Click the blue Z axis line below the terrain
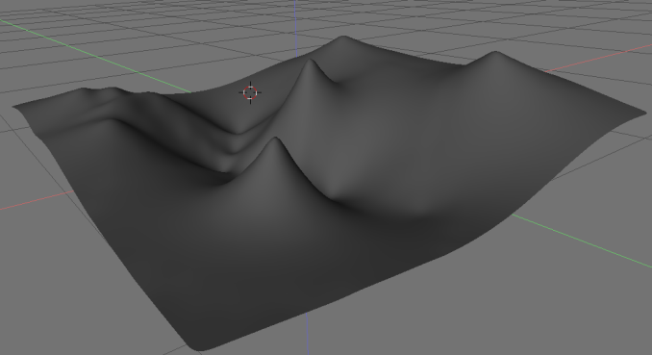Screen dimensions: 652x355 pos(308,334)
